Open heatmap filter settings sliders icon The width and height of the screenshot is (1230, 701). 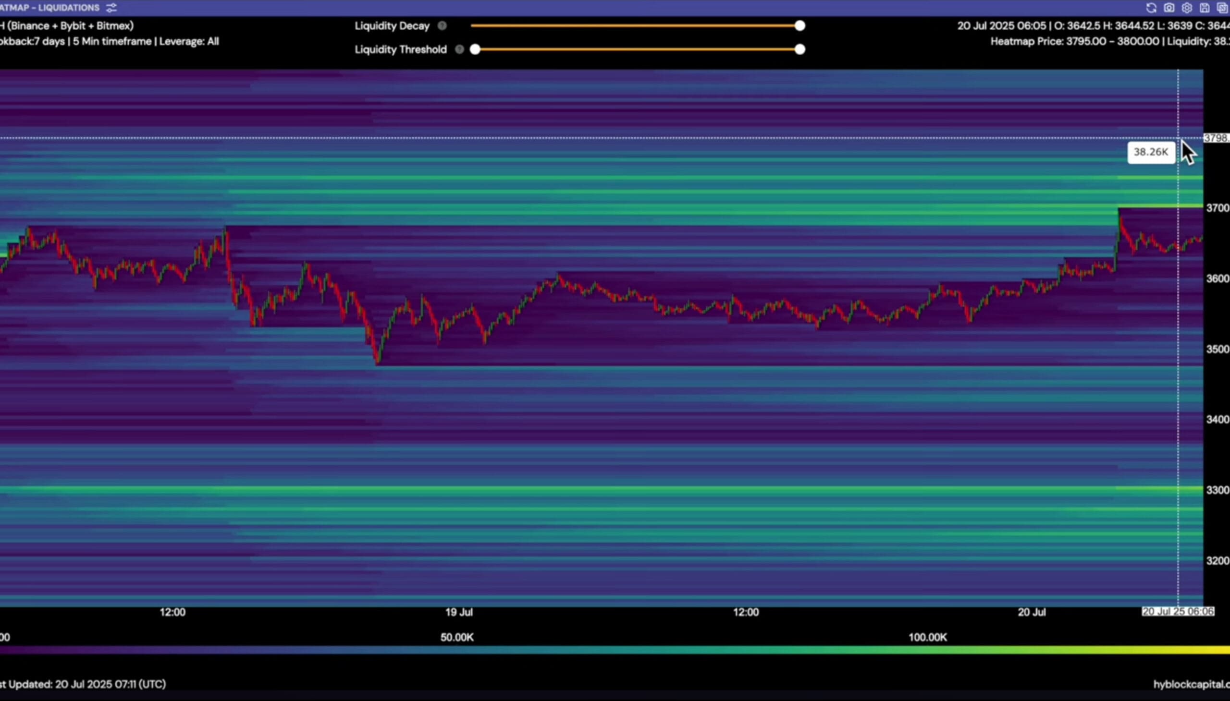coord(111,8)
